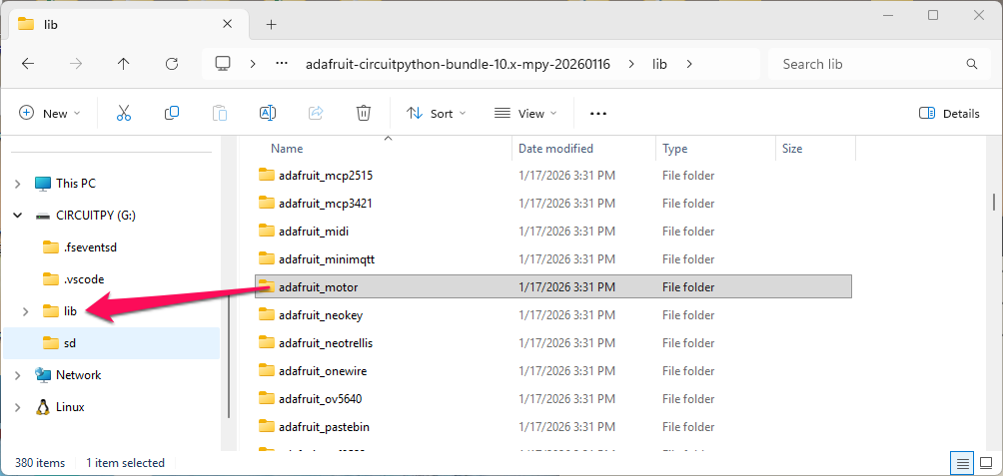Screen dimensions: 1003x476
Task: Click the Rename icon in toolbar
Action: (268, 114)
